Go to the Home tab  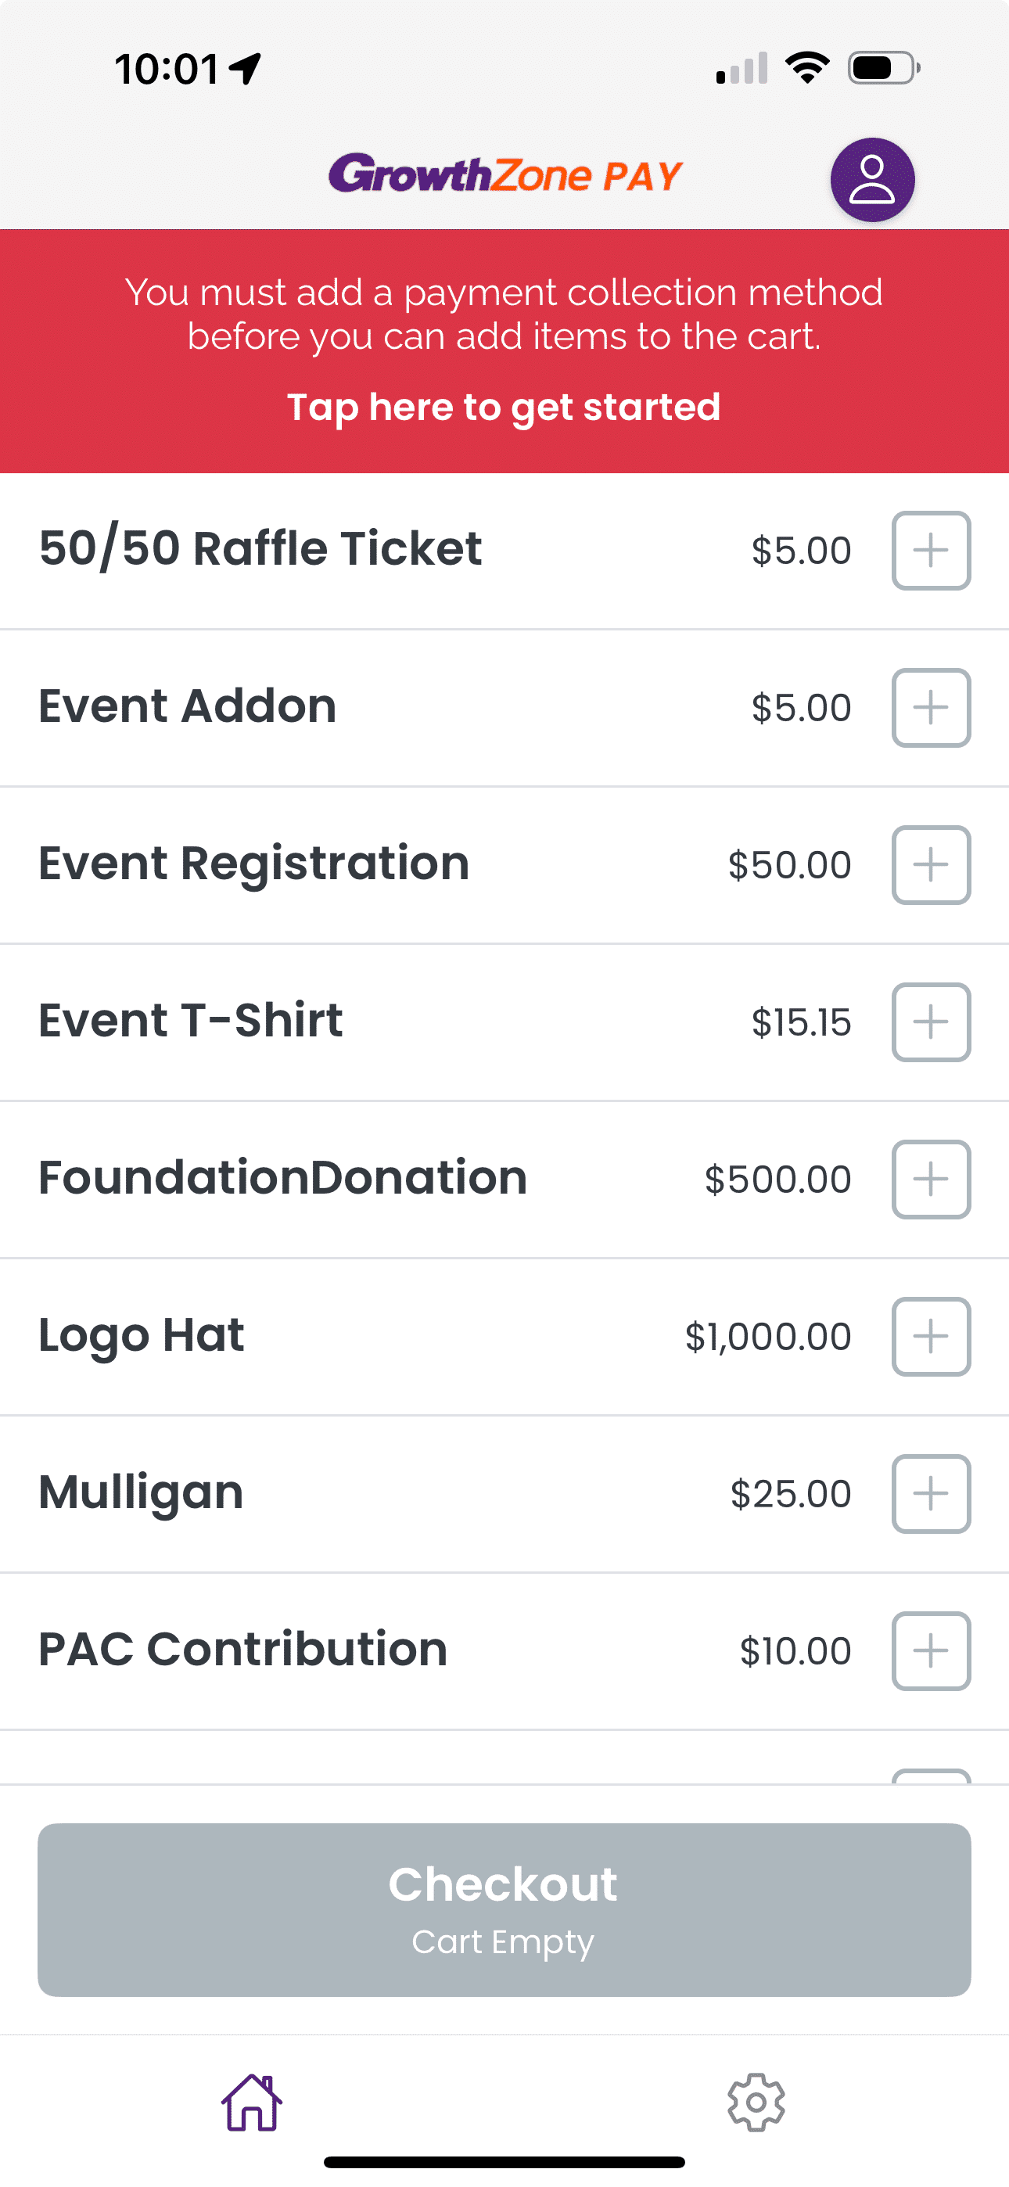click(x=251, y=2102)
